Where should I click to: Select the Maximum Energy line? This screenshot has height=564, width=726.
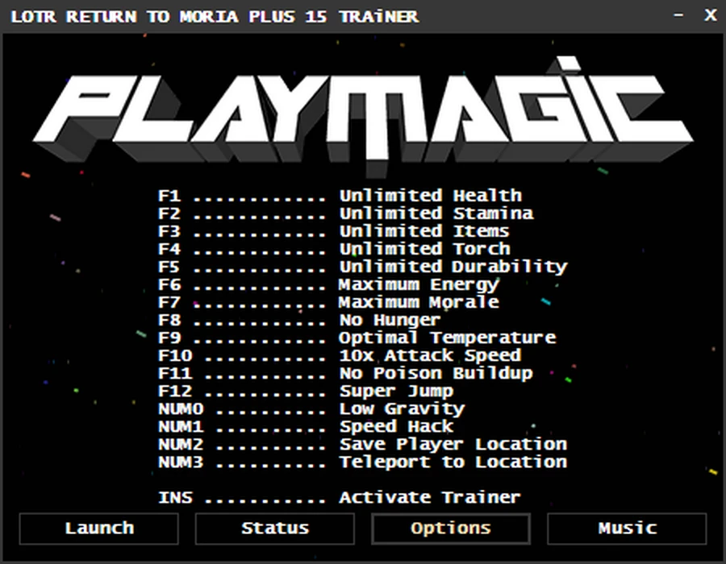[x=329, y=284]
